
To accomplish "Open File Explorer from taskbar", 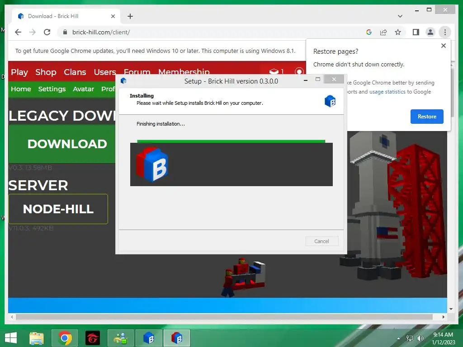I will tap(37, 338).
